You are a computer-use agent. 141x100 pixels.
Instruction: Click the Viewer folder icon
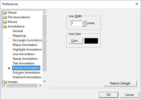(5, 13)
